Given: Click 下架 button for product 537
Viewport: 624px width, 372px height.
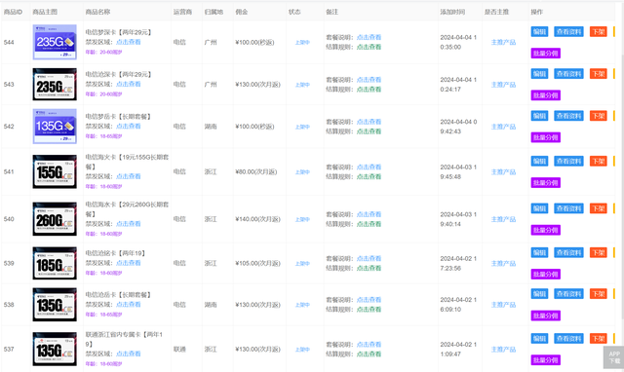Looking at the screenshot, I should [x=598, y=339].
